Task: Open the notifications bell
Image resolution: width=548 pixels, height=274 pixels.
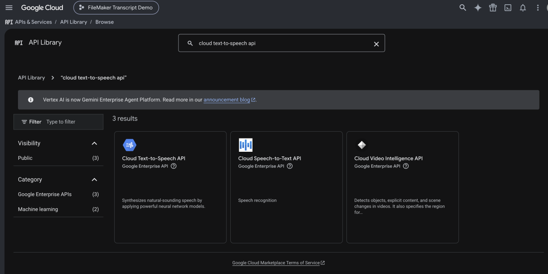Action: click(x=523, y=8)
